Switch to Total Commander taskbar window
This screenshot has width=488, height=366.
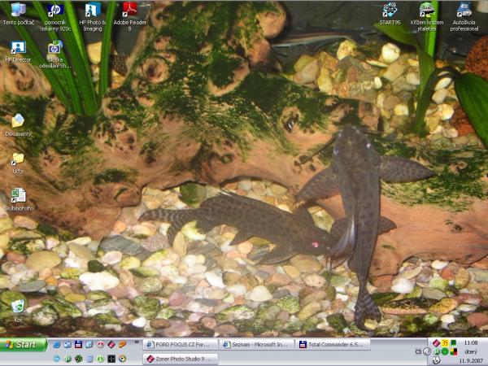(x=333, y=345)
